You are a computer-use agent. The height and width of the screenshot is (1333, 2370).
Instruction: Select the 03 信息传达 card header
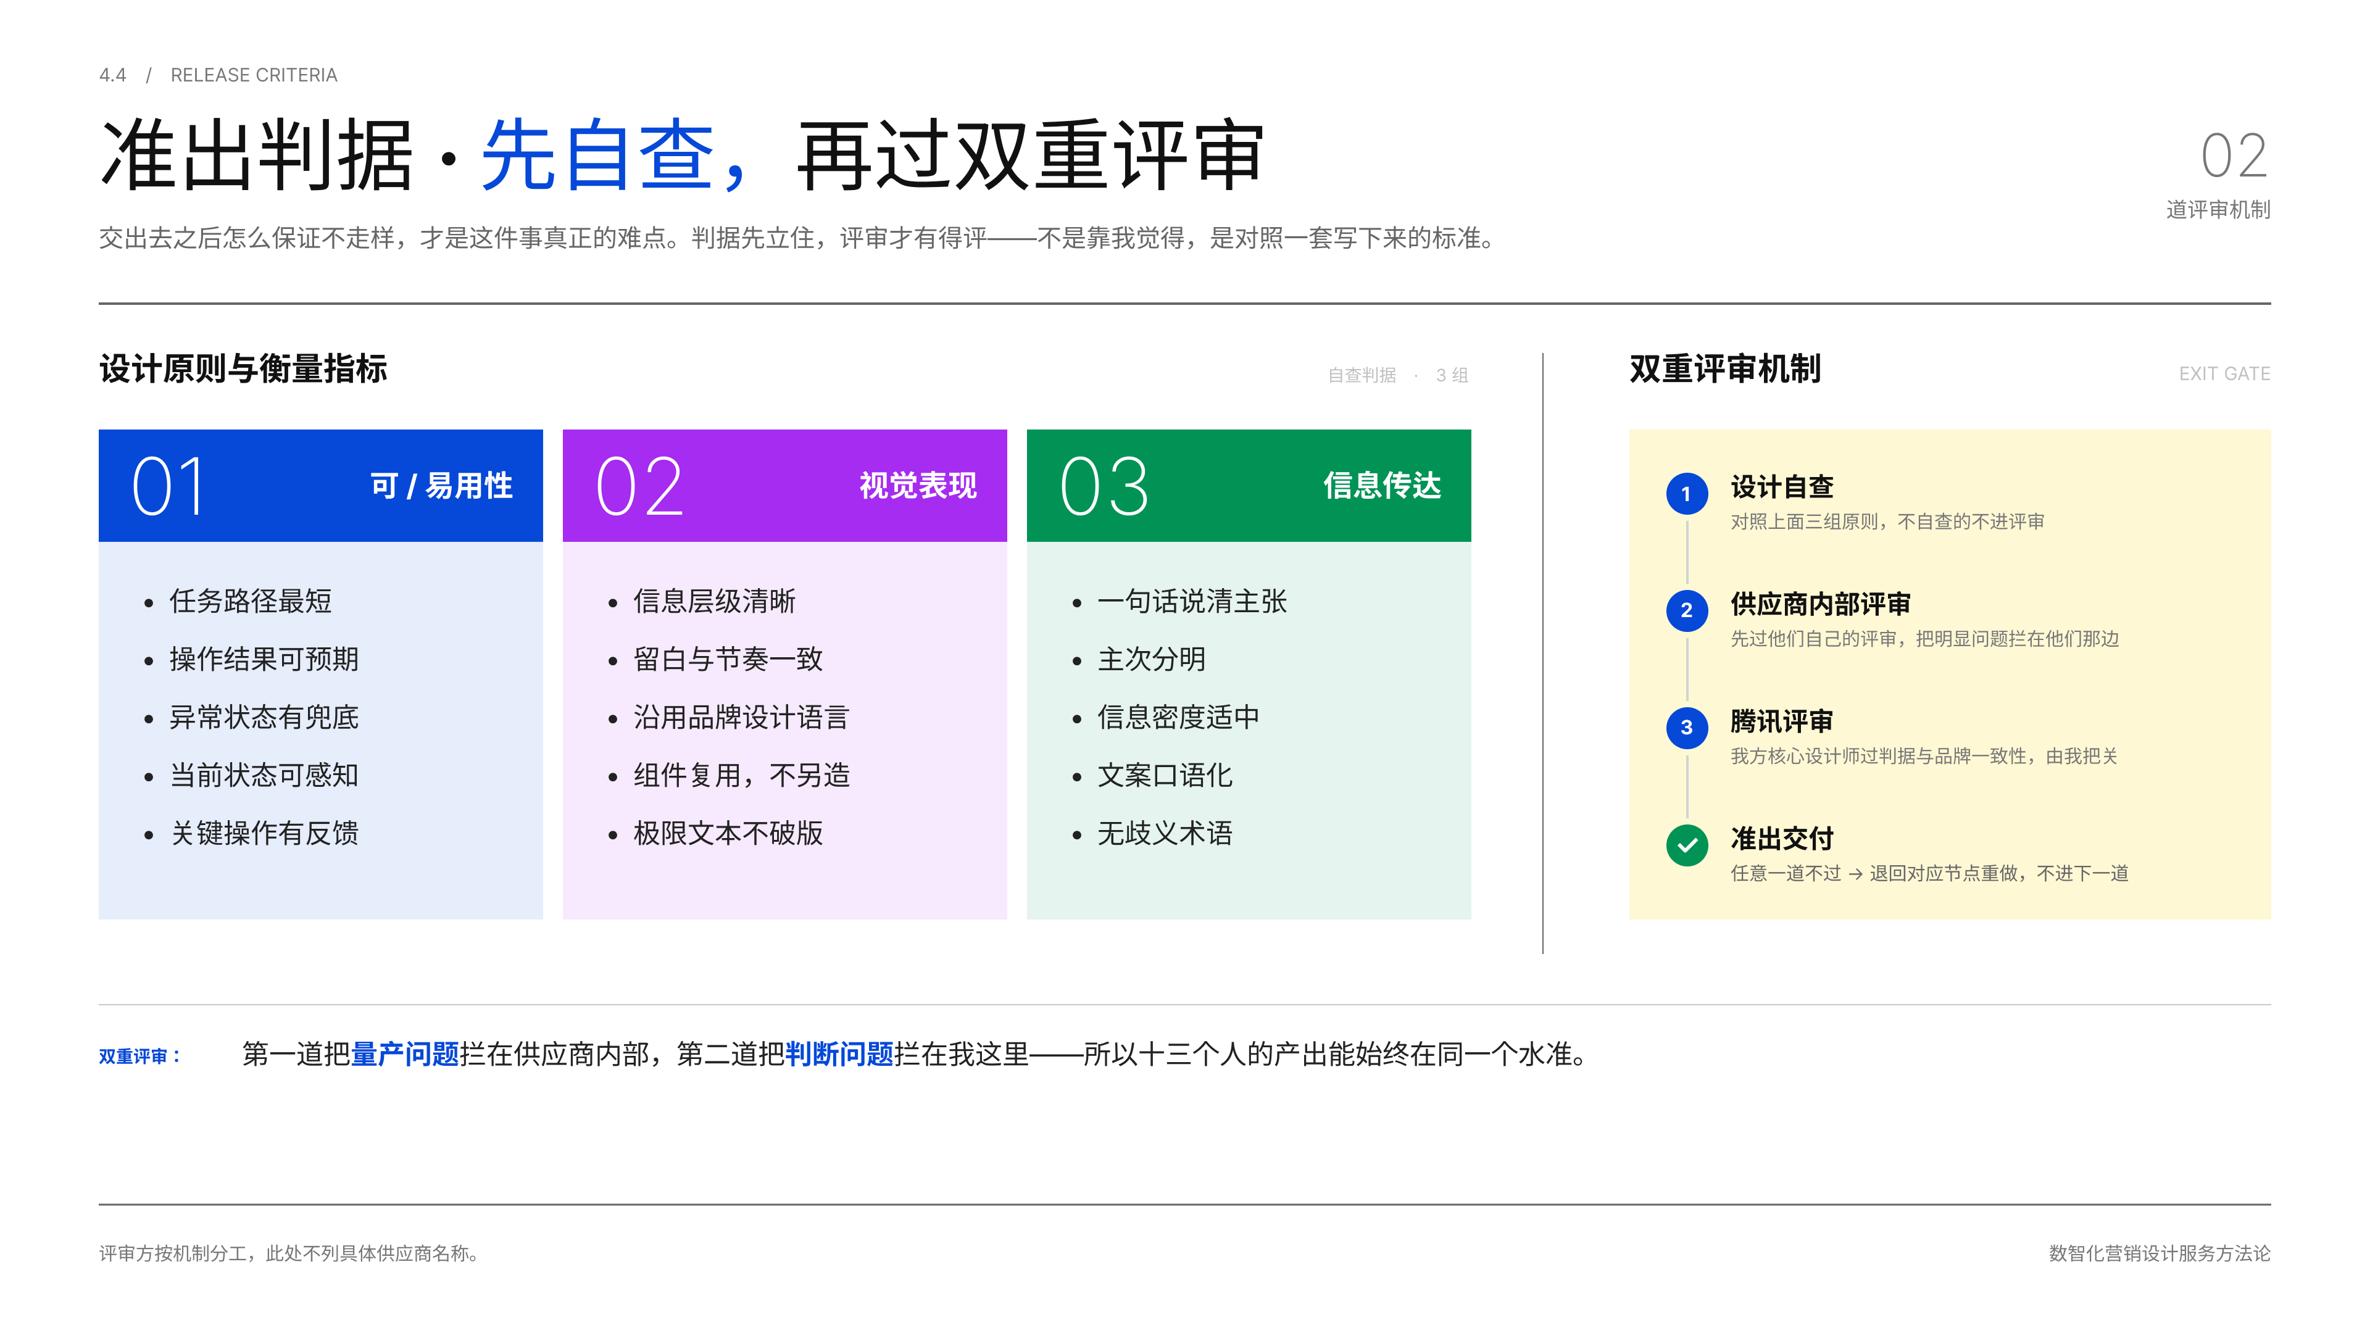coord(1249,486)
